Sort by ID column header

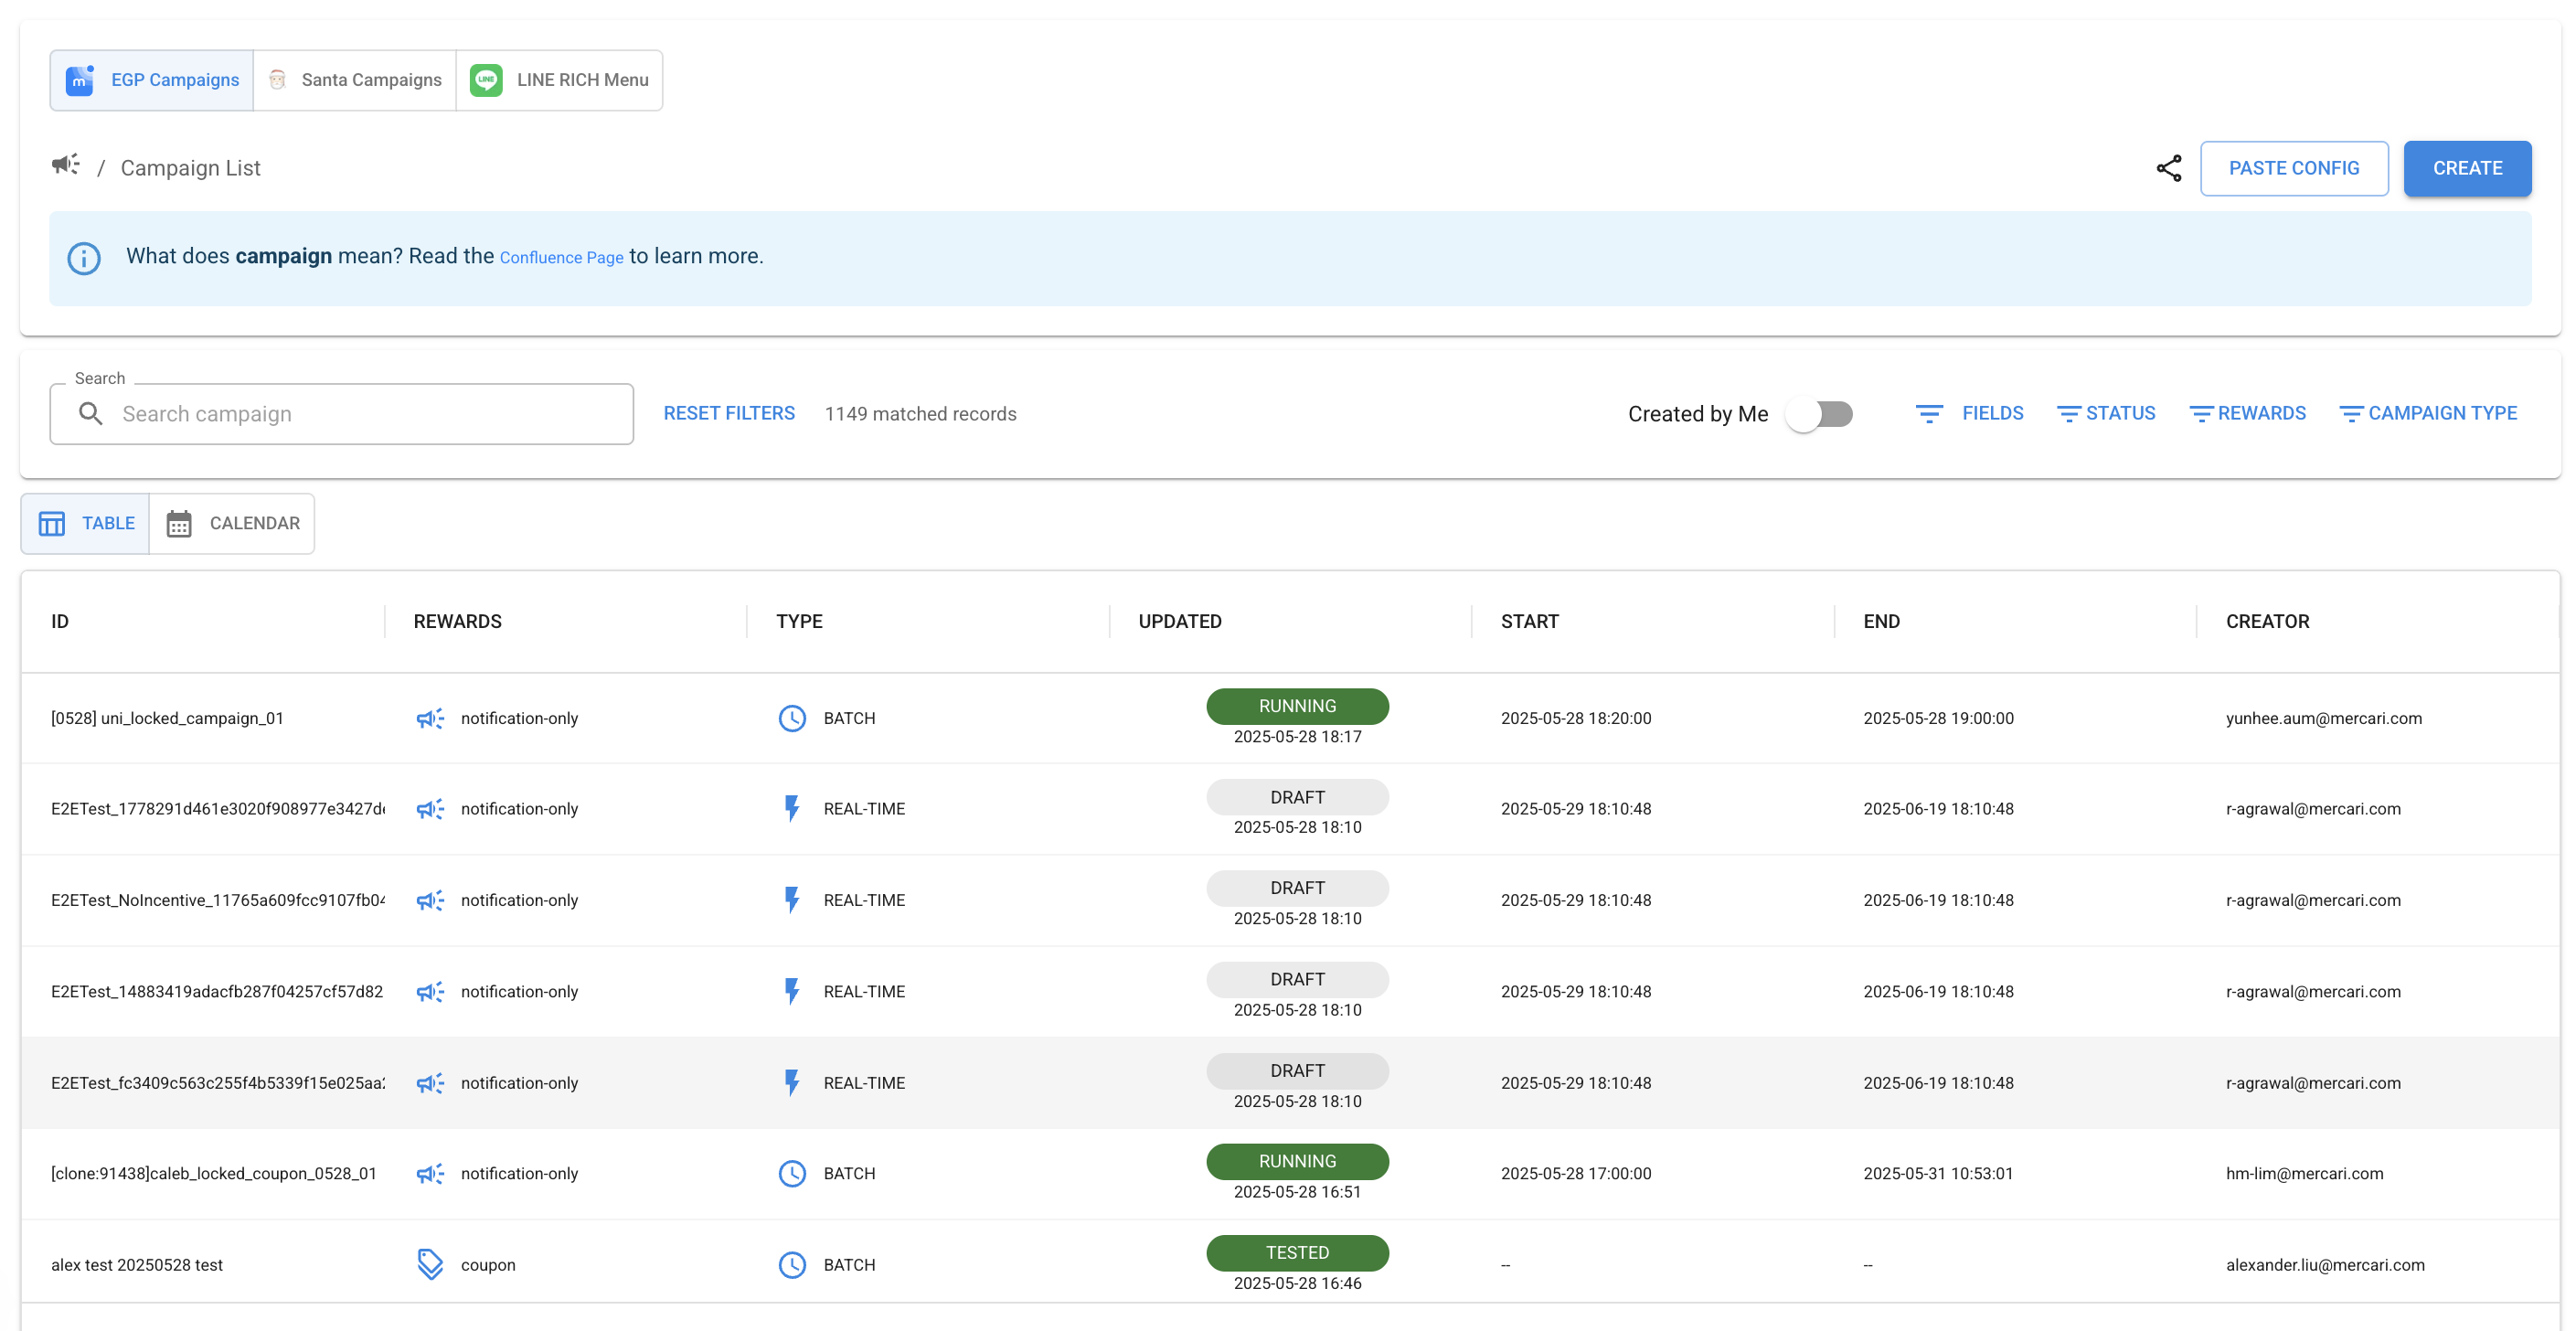coord(60,621)
